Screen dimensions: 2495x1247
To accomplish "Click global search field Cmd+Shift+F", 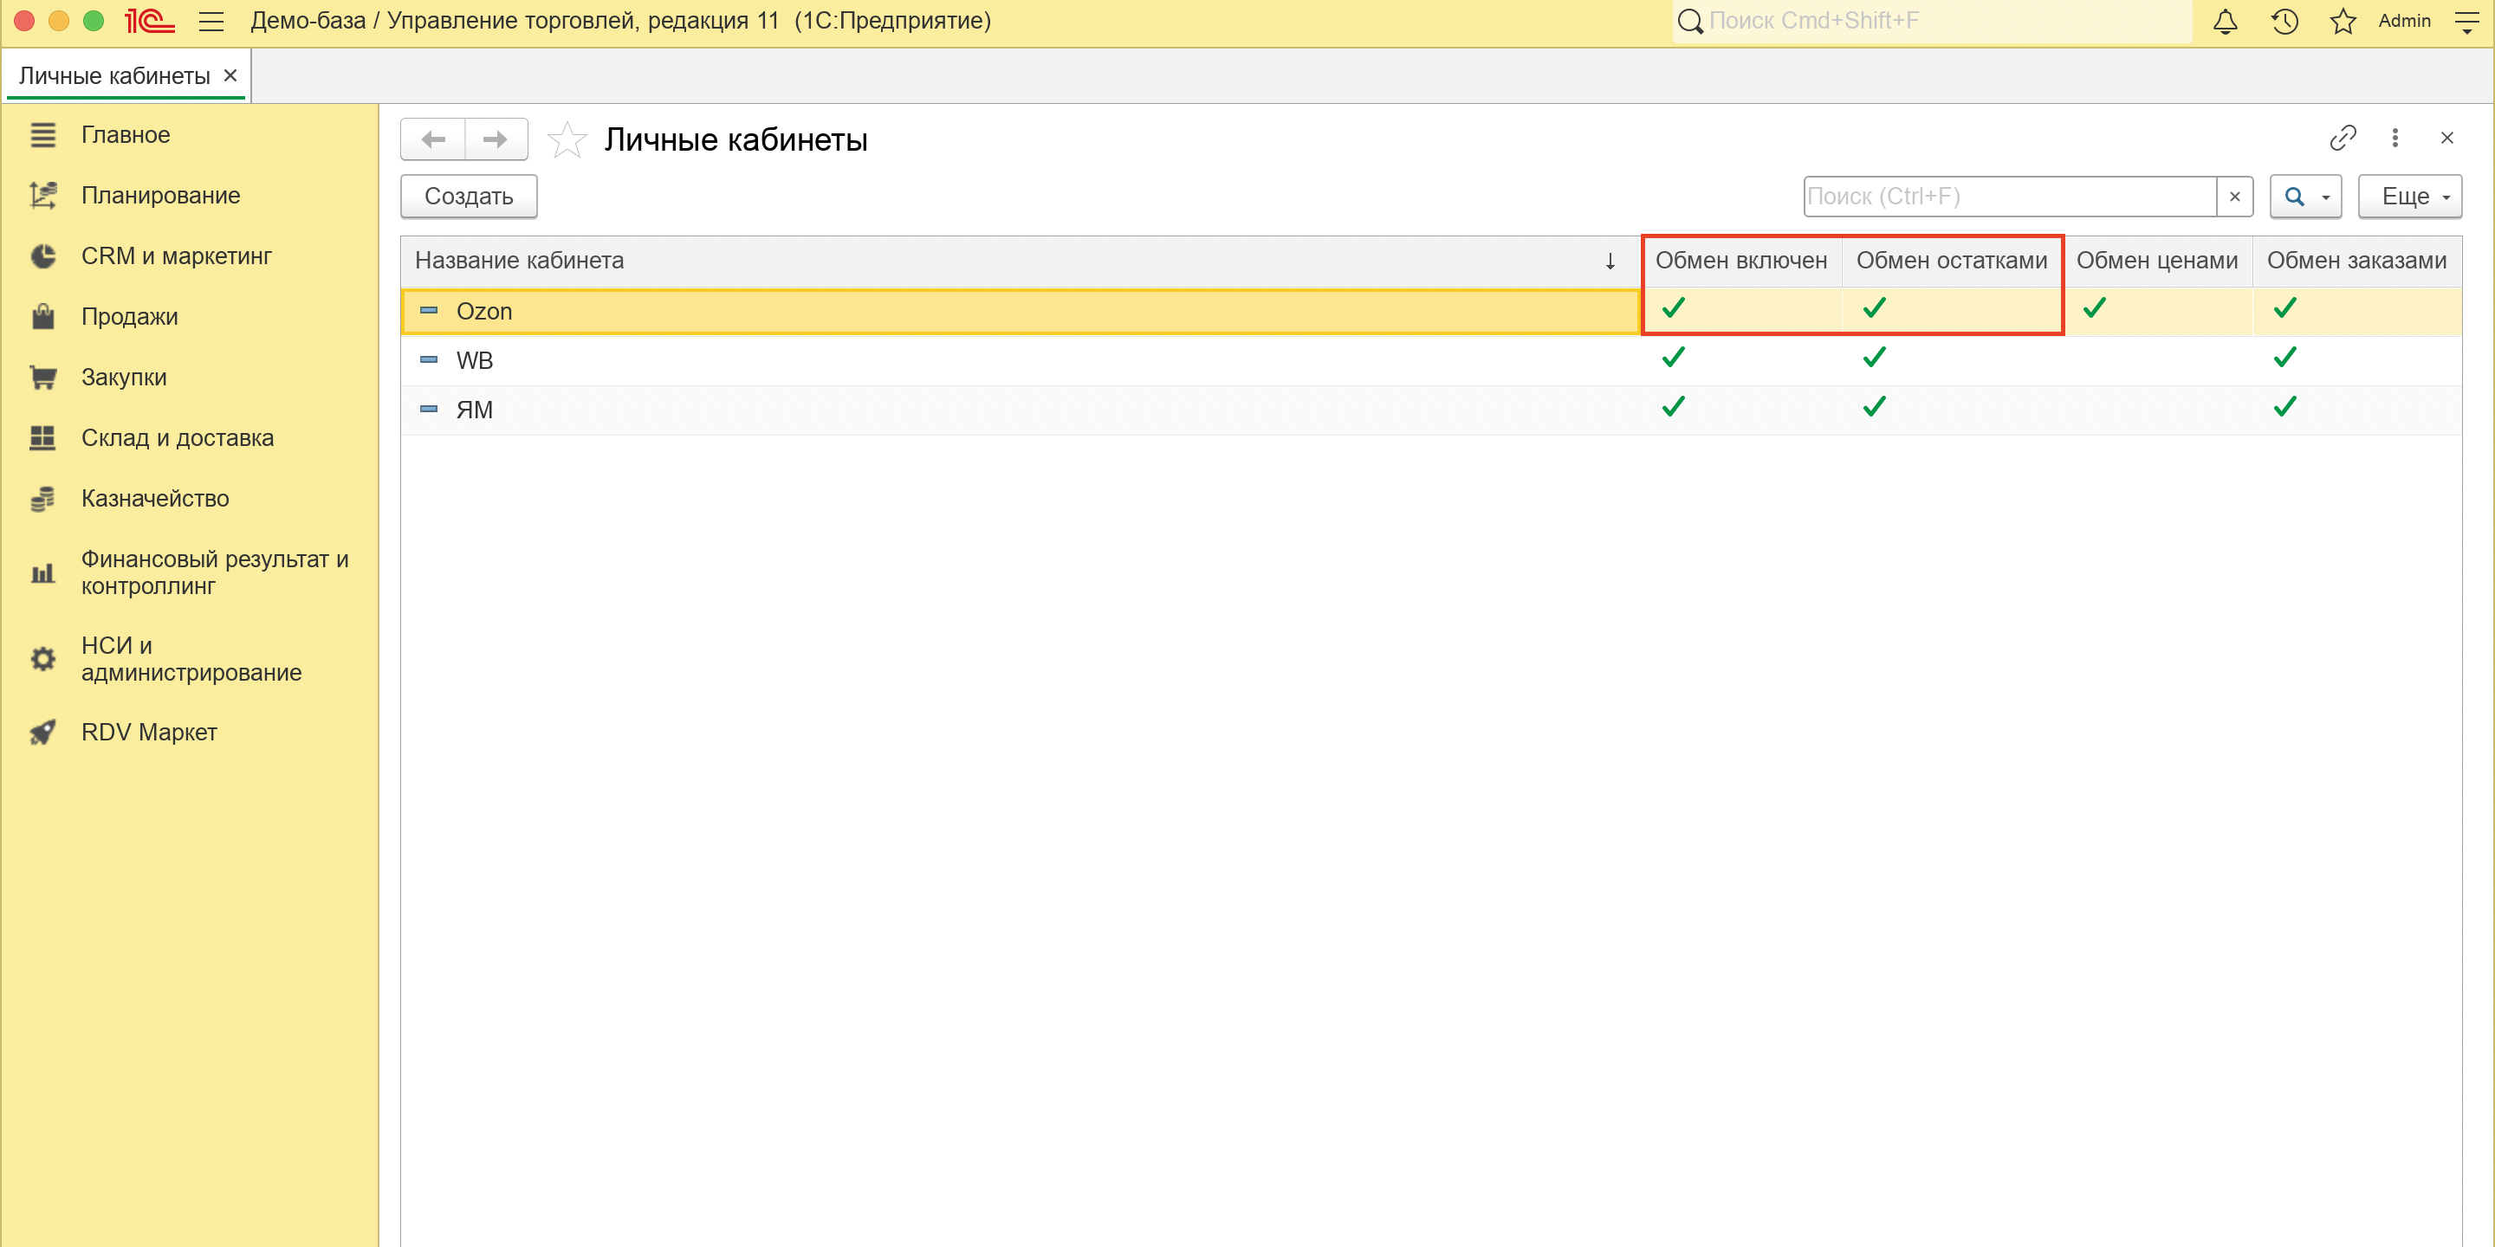I will point(1932,22).
